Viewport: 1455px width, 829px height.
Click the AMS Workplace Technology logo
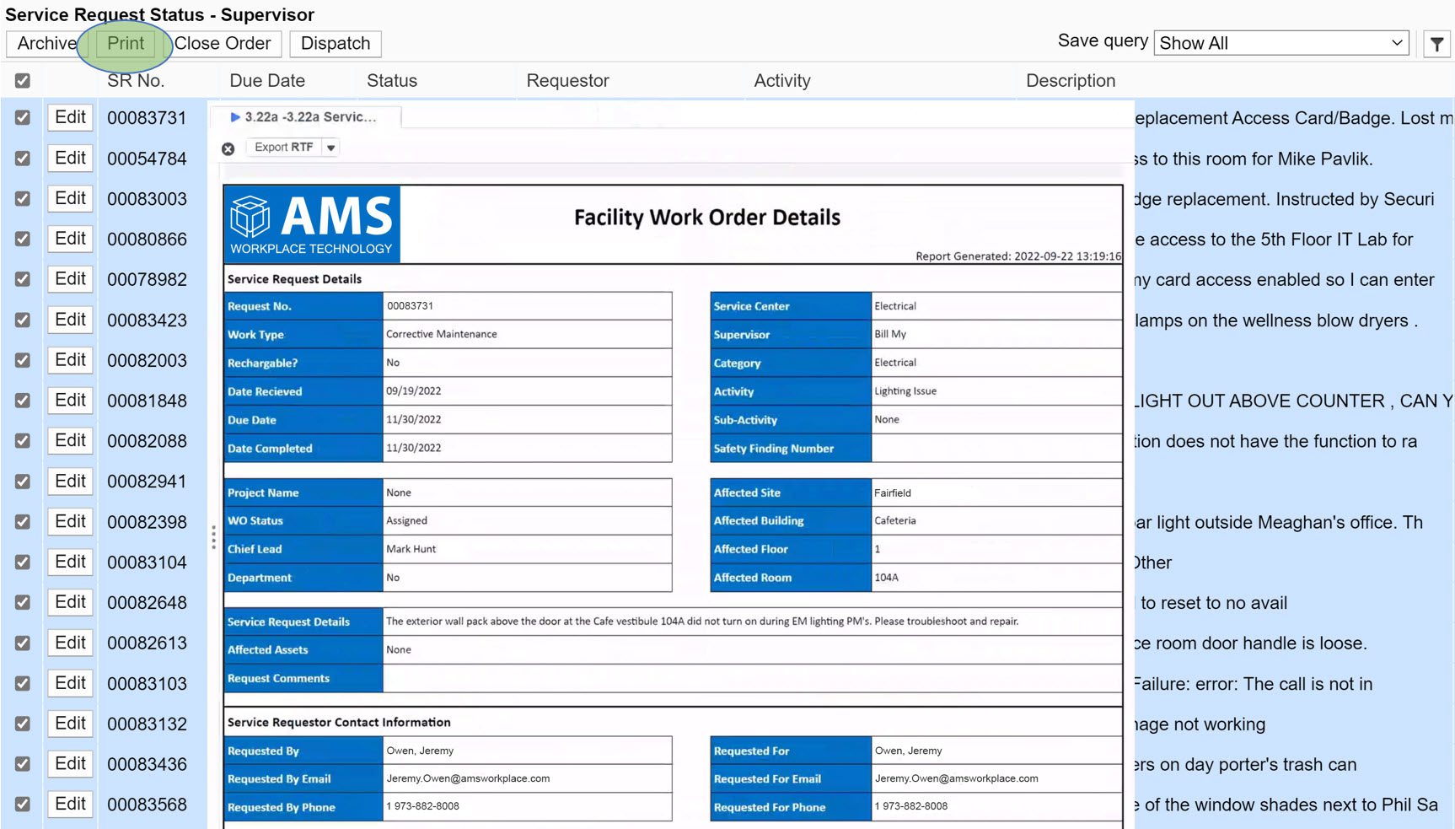[311, 224]
